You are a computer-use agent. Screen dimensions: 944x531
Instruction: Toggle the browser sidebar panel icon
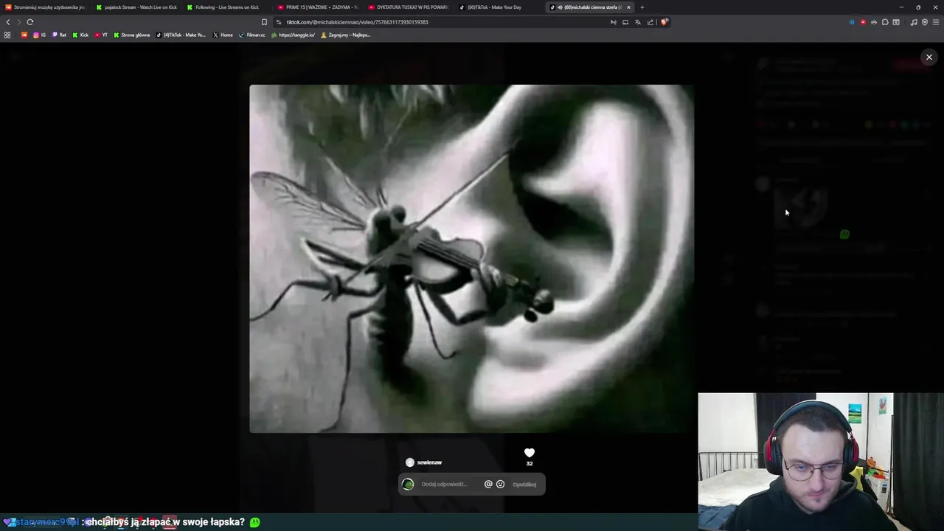[x=896, y=22]
